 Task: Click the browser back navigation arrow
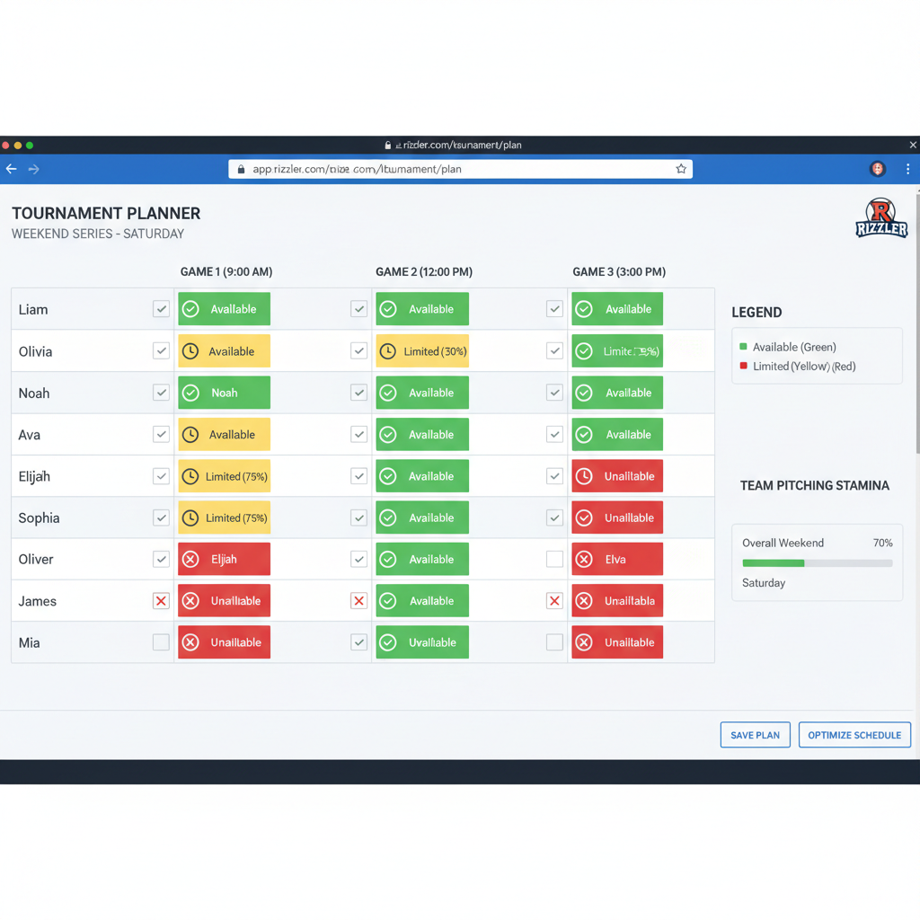(x=11, y=169)
